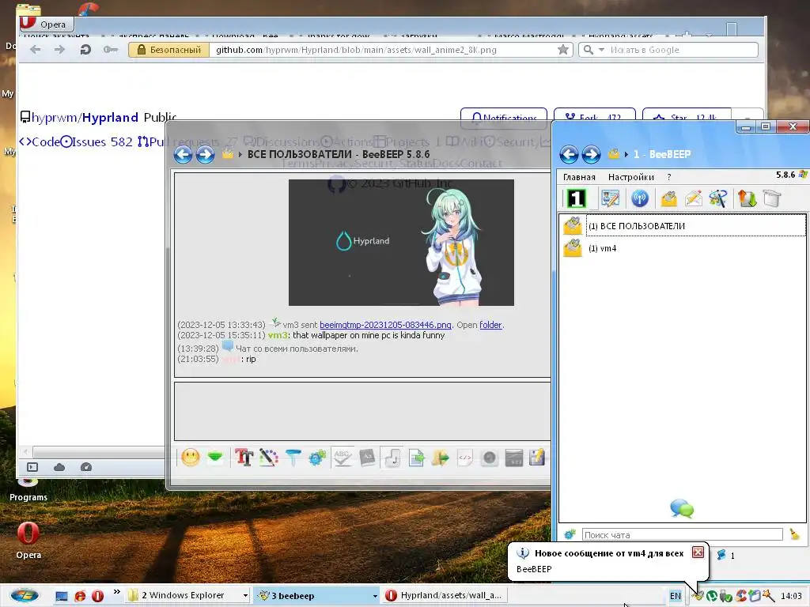Click the blue funnel filter icon

[x=293, y=458]
